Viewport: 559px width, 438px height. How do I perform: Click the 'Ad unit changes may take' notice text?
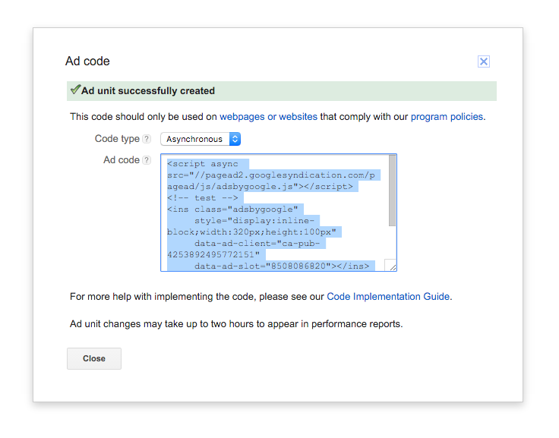click(x=236, y=324)
